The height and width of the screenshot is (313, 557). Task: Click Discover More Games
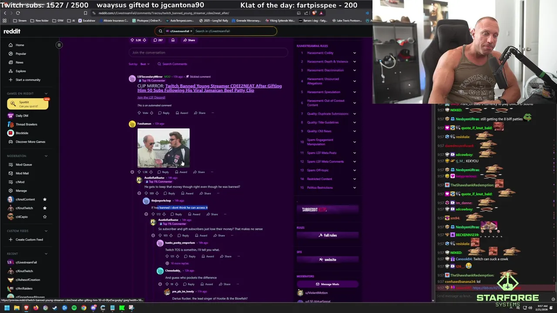tap(30, 142)
